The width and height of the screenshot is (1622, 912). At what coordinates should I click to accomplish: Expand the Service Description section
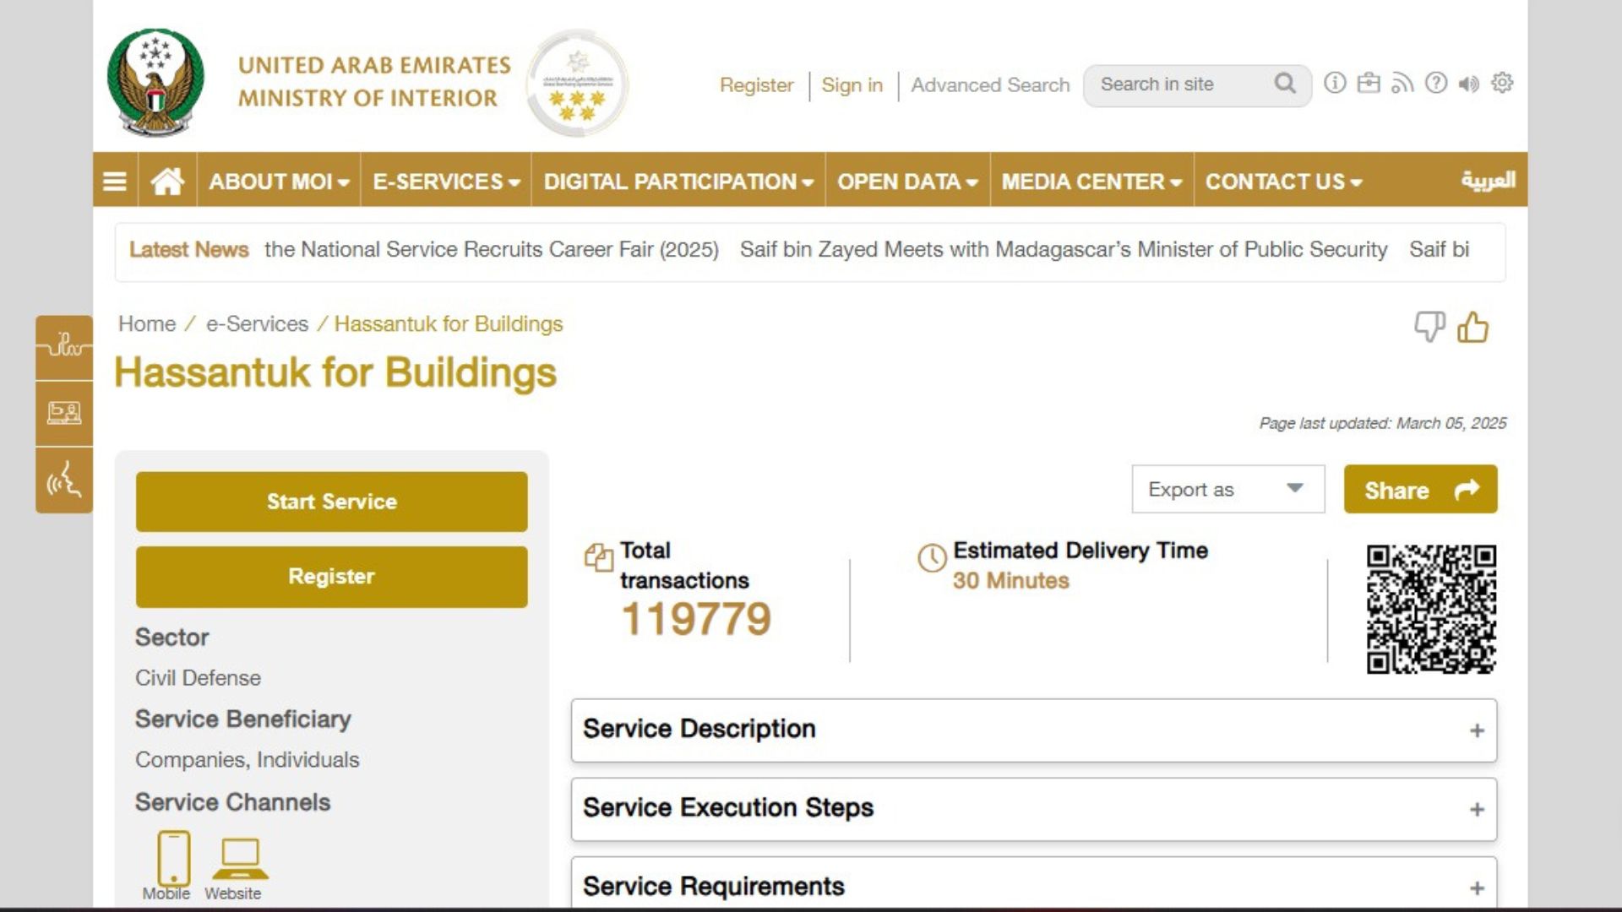pos(1034,730)
